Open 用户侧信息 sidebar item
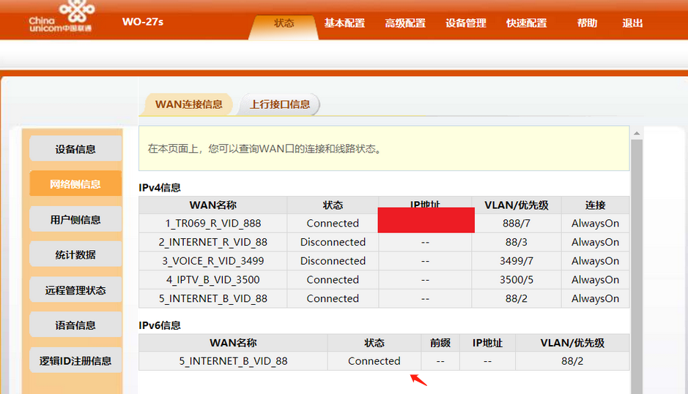 (75, 219)
